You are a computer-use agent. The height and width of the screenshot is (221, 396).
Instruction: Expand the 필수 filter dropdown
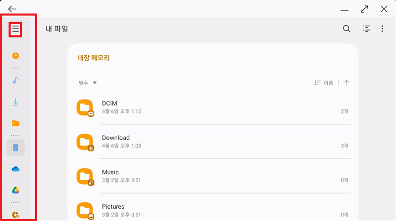(x=87, y=83)
